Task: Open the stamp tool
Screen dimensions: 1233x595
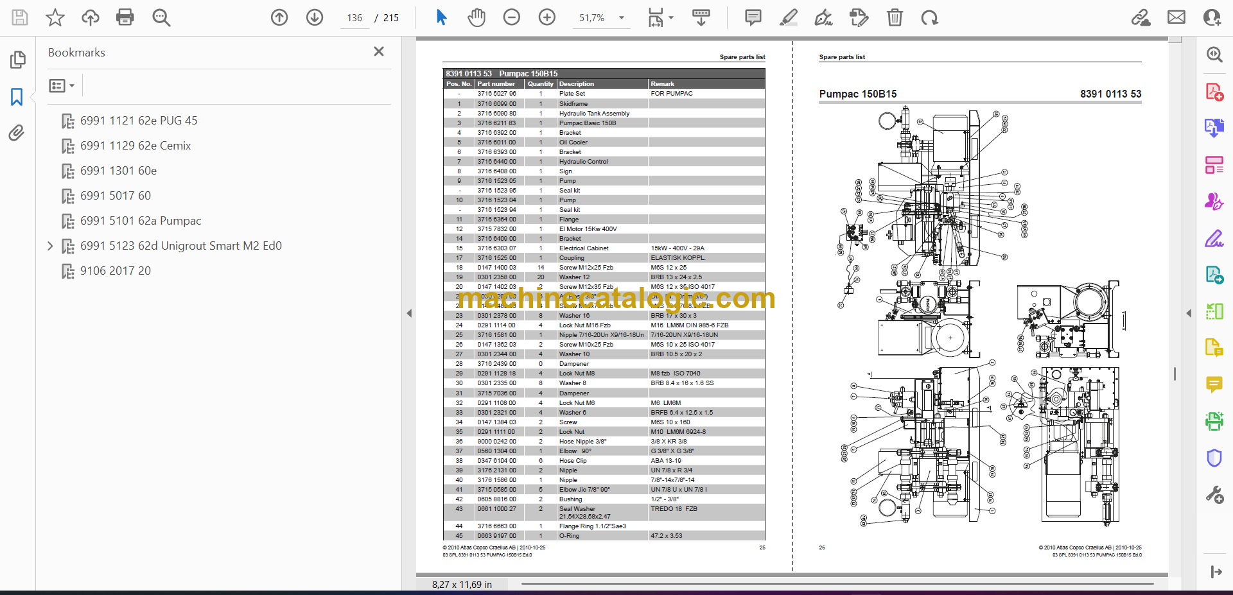Action: click(859, 17)
